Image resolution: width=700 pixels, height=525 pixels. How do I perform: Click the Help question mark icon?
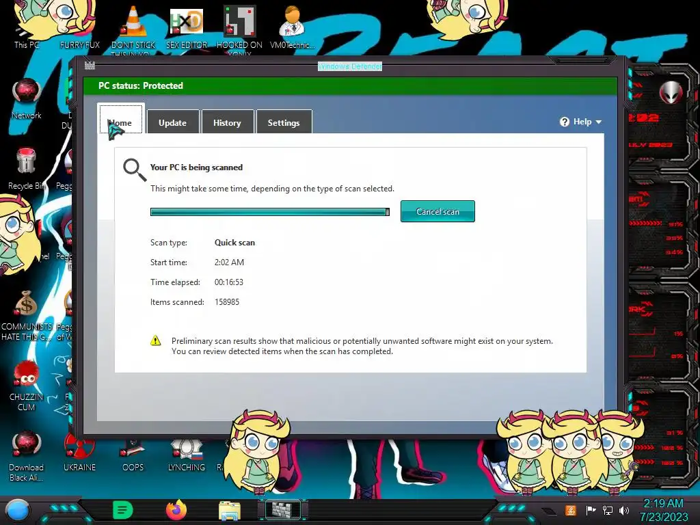(565, 122)
